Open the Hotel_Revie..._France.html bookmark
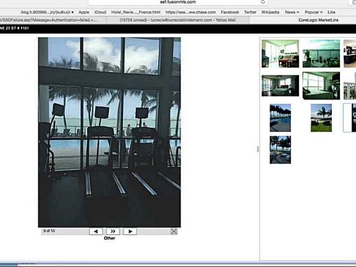The height and width of the screenshot is (267, 356). click(x=136, y=12)
